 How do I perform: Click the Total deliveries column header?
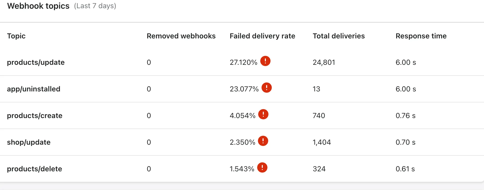339,36
